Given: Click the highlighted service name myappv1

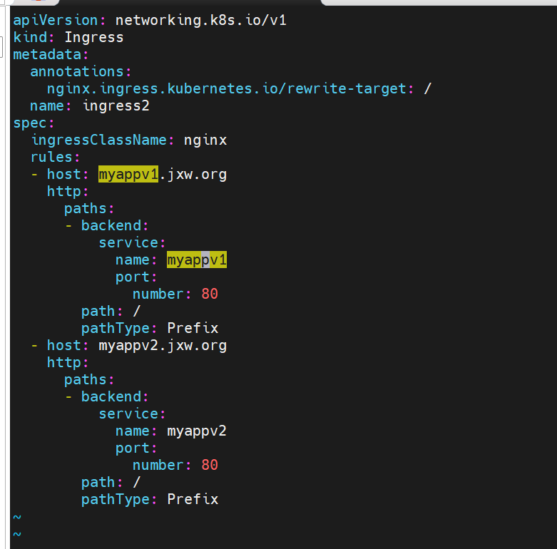Looking at the screenshot, I should pos(197,260).
